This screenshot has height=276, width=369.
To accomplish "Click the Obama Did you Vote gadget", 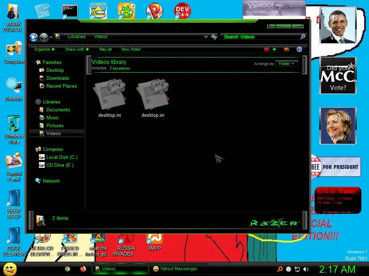I will [x=338, y=25].
